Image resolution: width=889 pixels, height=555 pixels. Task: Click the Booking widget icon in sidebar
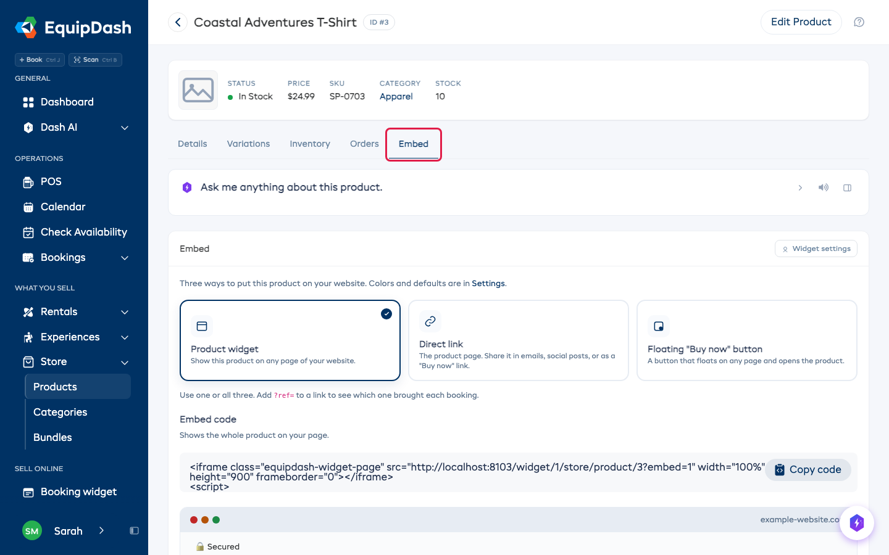pyautogui.click(x=28, y=492)
